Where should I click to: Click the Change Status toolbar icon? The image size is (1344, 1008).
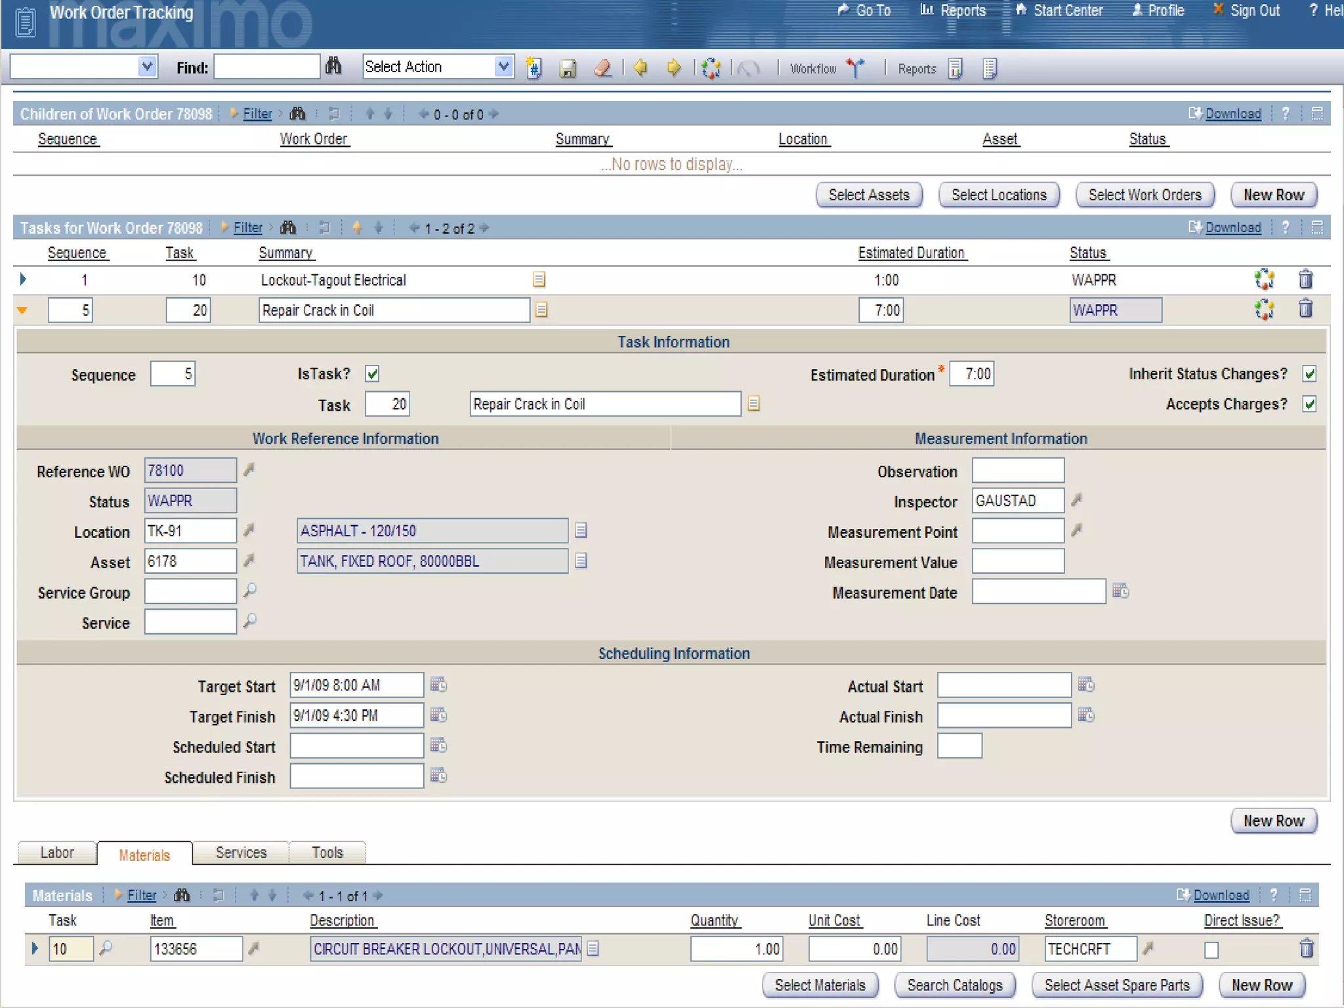coord(711,68)
